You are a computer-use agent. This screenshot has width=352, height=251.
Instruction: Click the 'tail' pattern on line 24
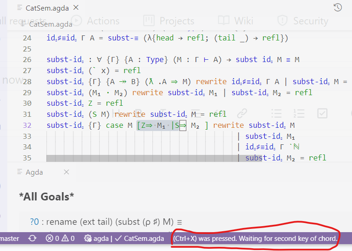click(227, 38)
